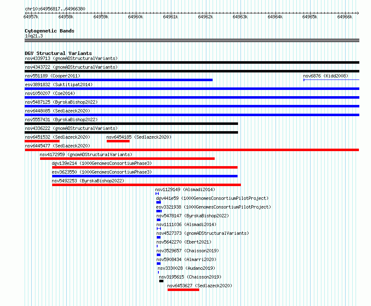
Task: Click the nsv4343722 gnomAD variant label
Action: tap(71, 67)
